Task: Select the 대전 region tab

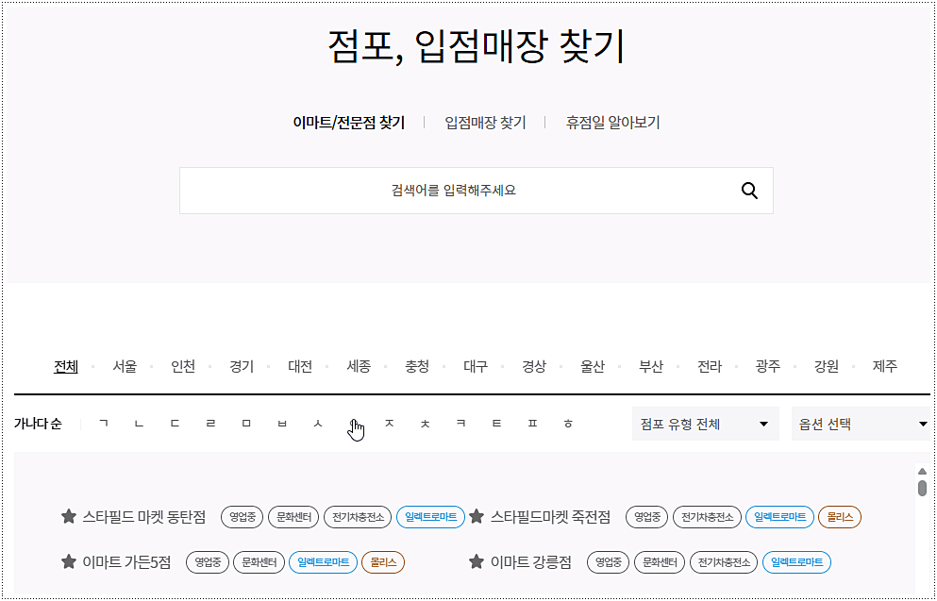Action: [x=300, y=366]
